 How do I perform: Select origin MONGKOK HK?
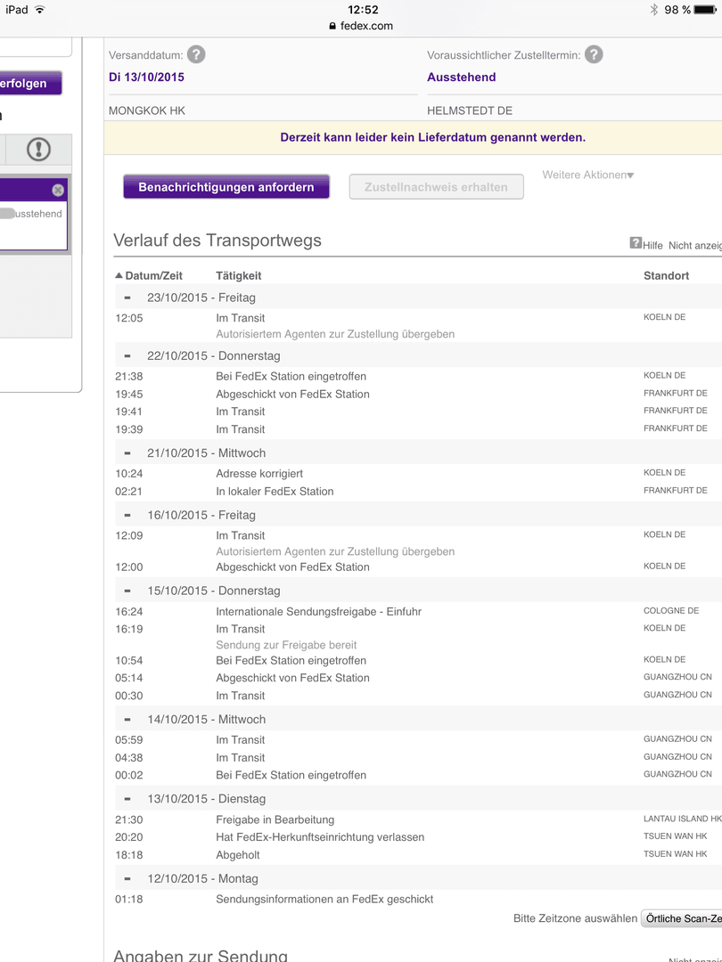point(147,111)
